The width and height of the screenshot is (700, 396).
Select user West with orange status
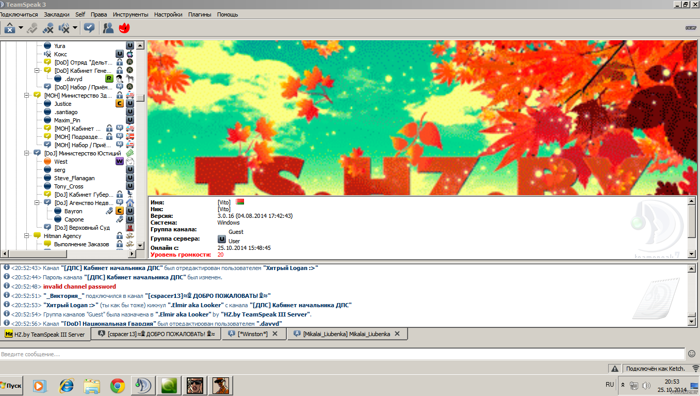click(60, 162)
